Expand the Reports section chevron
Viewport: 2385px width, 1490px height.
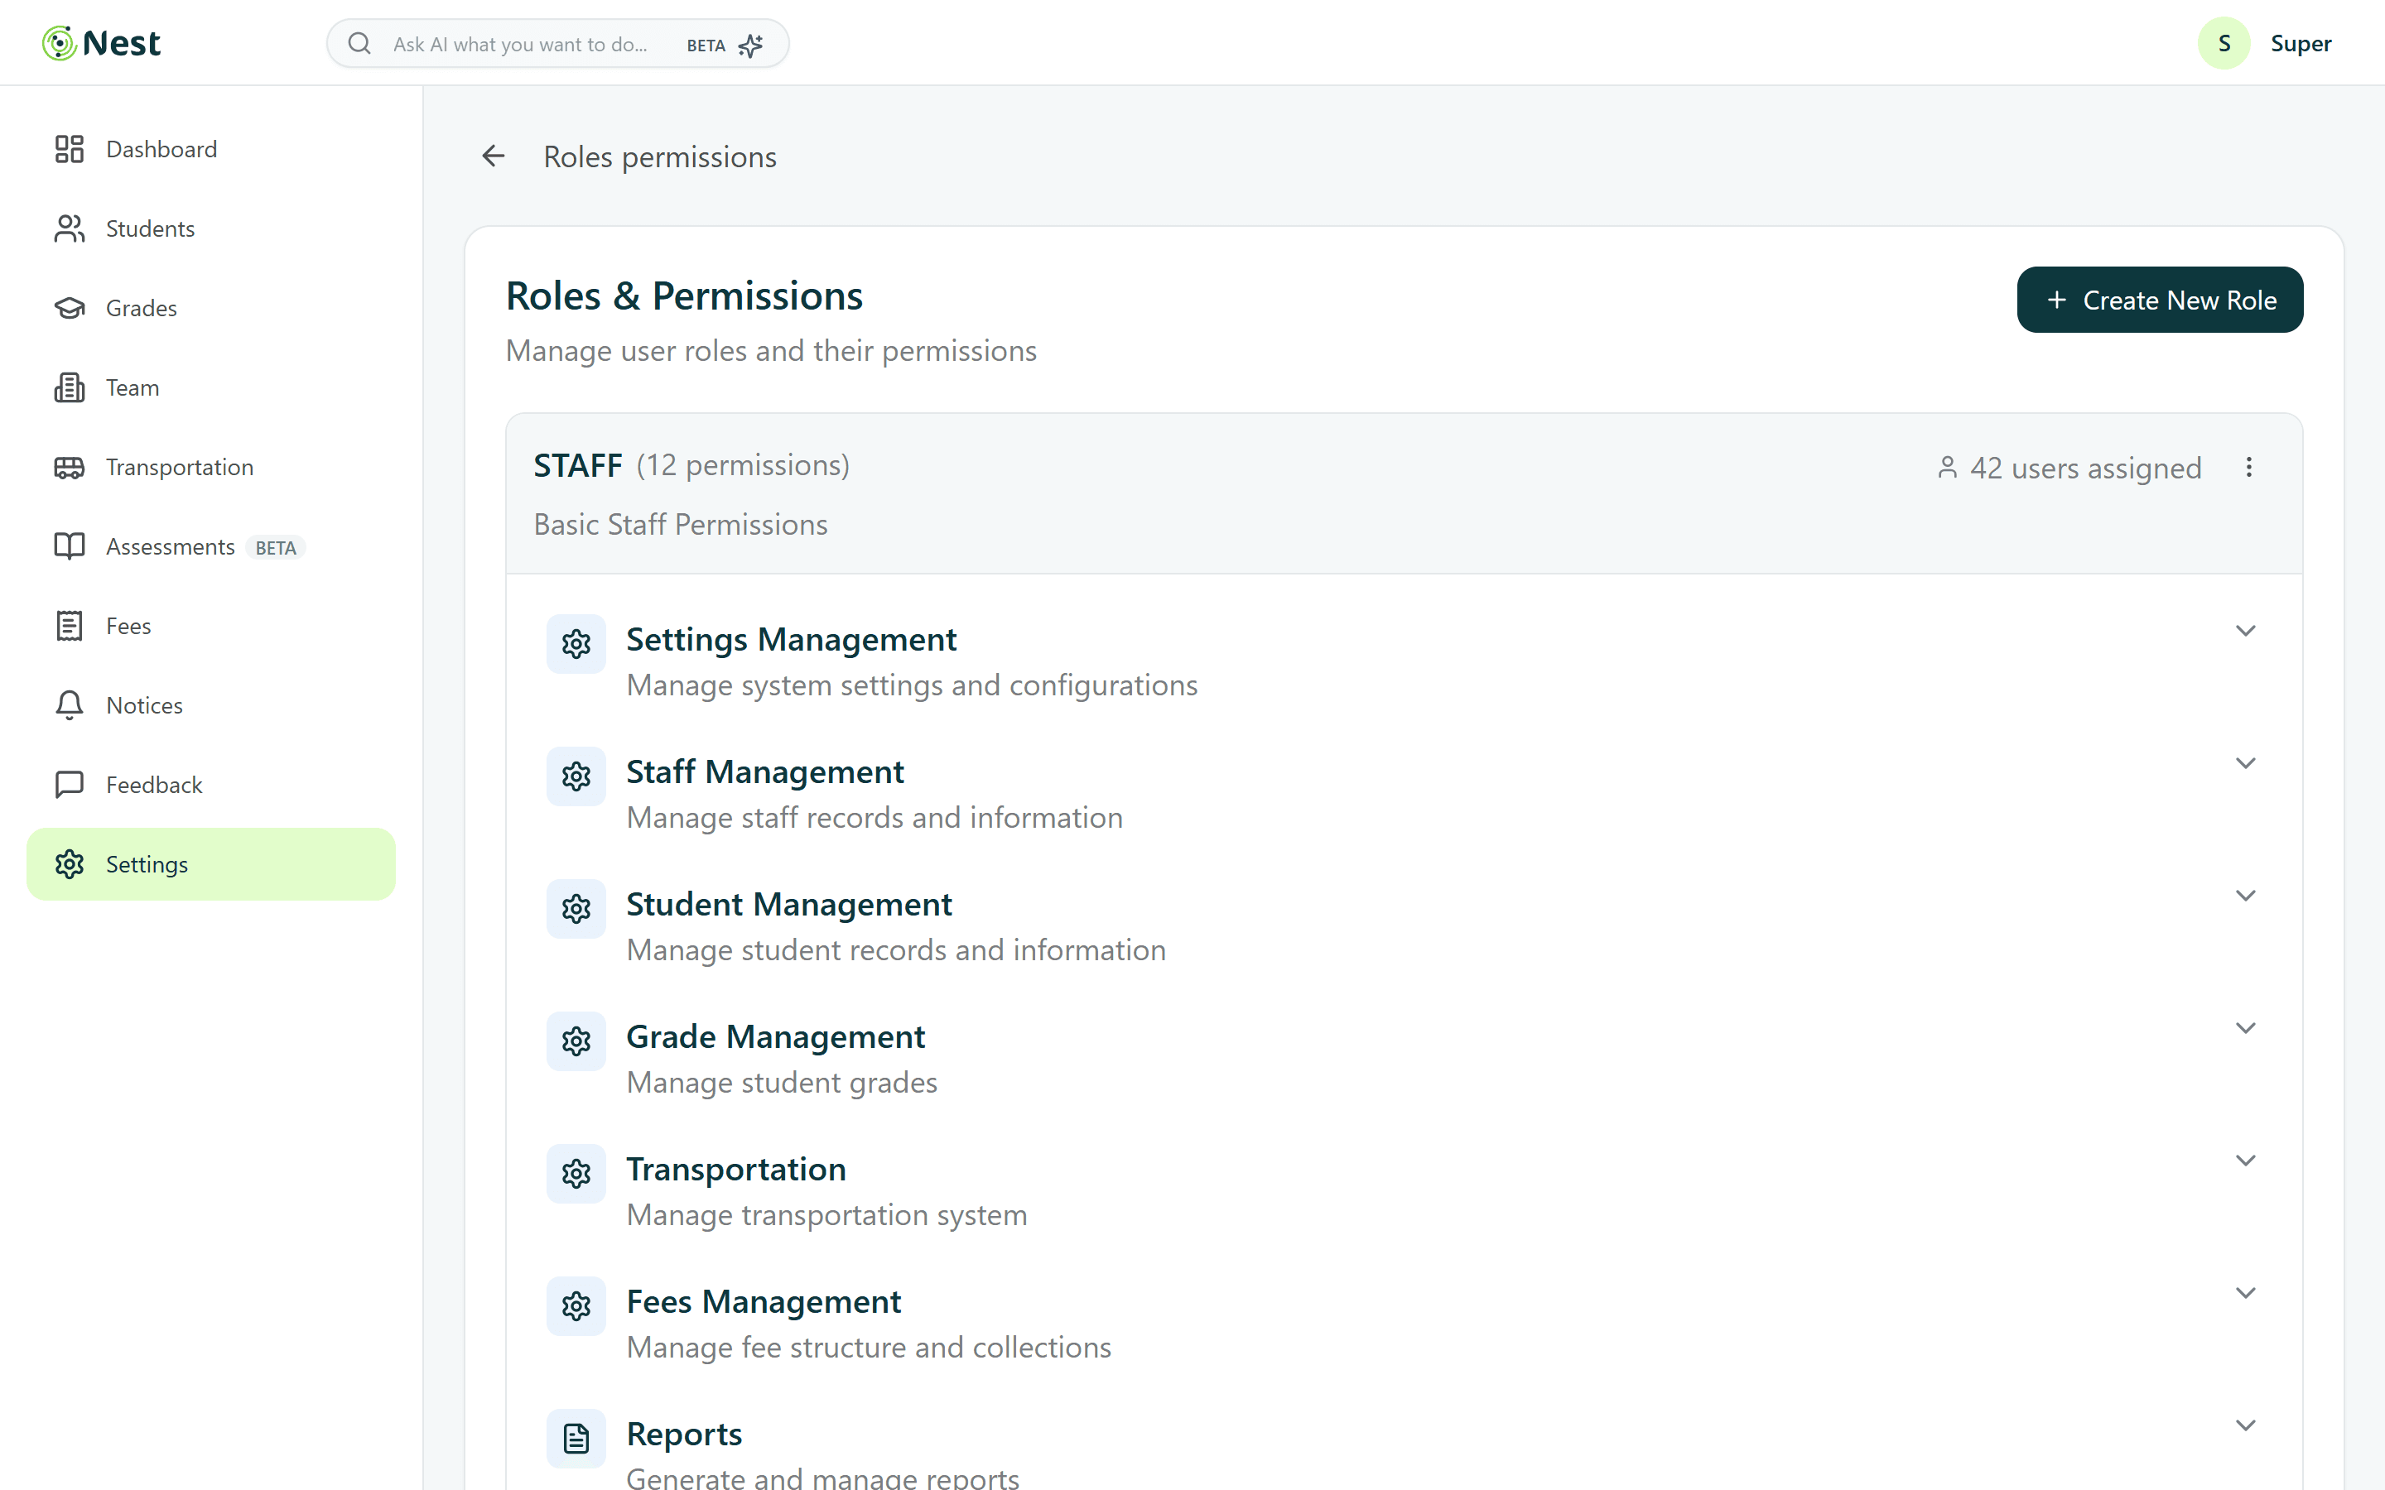coord(2246,1426)
